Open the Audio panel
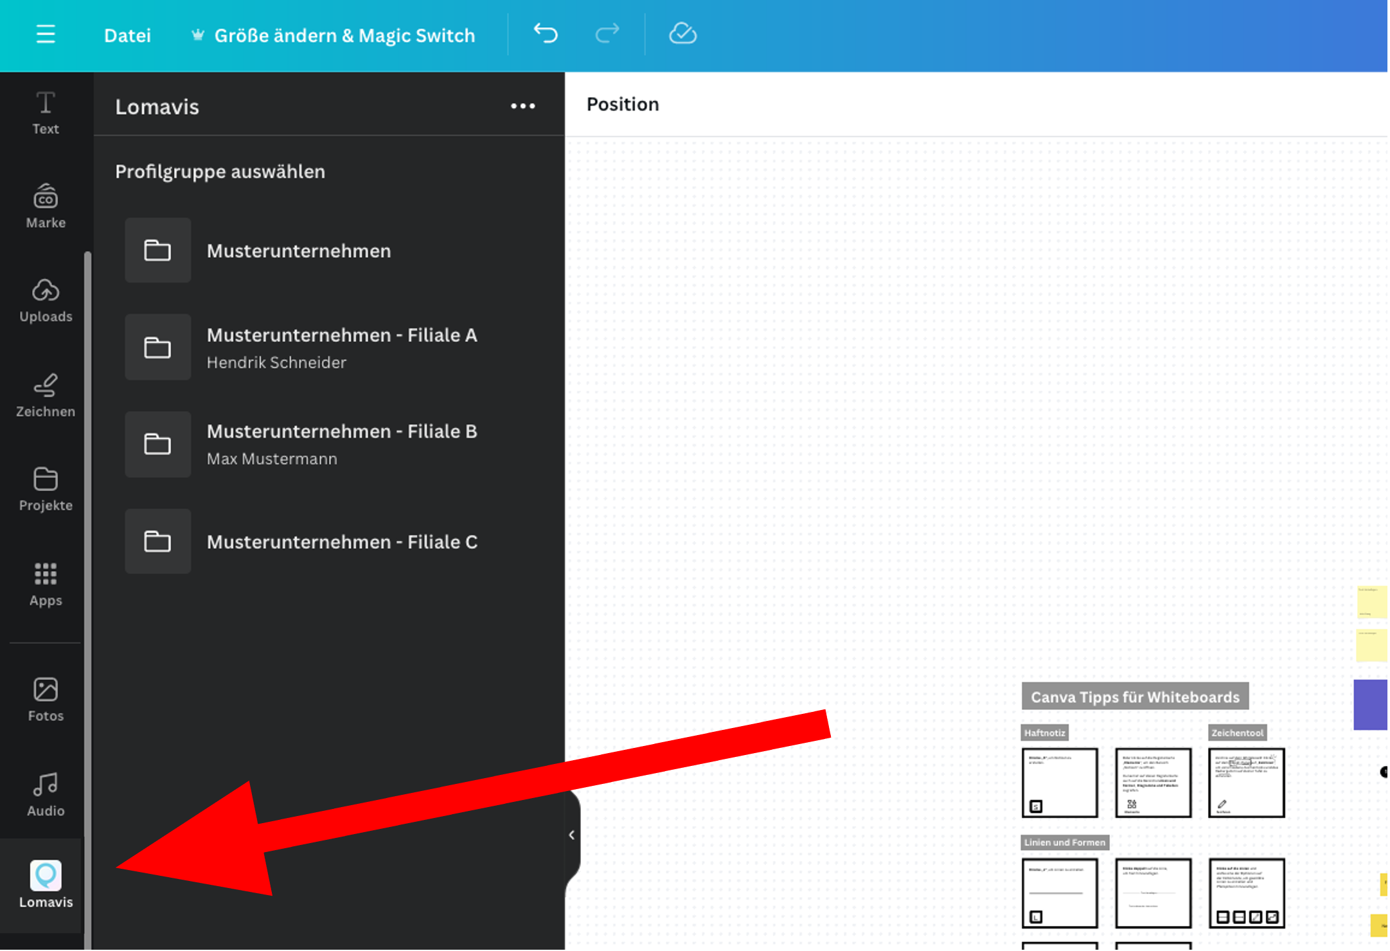Viewport: 1390px width, 951px height. click(x=46, y=794)
